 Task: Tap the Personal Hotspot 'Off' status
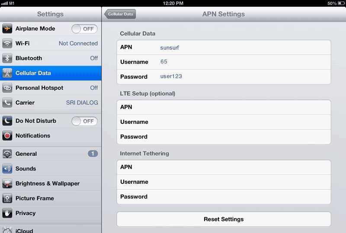94,88
